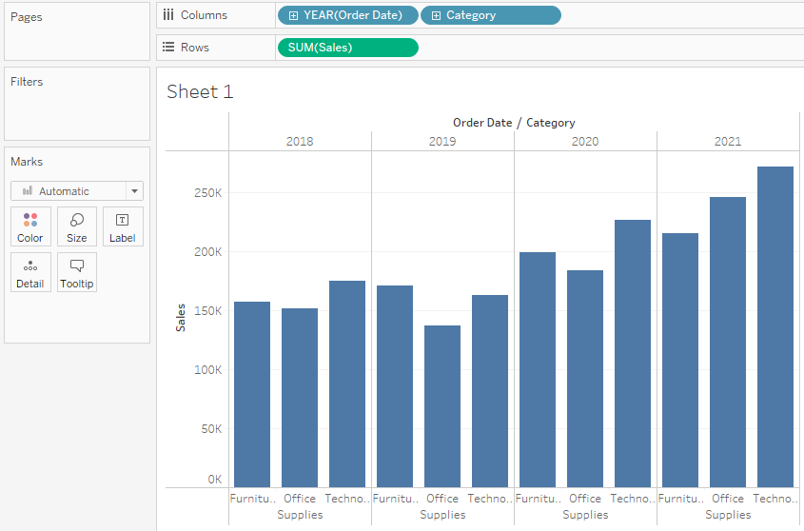Click the Sheet 1 title
The width and height of the screenshot is (804, 531).
200,91
